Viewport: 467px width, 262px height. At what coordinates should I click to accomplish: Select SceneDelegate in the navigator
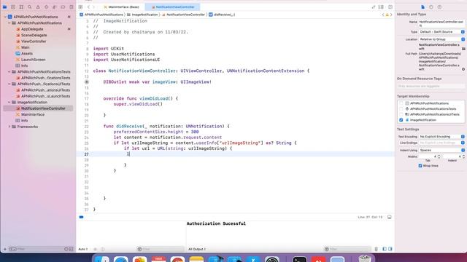tap(34, 36)
